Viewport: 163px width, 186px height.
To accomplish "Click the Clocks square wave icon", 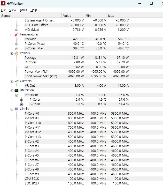I will tap(17, 109).
